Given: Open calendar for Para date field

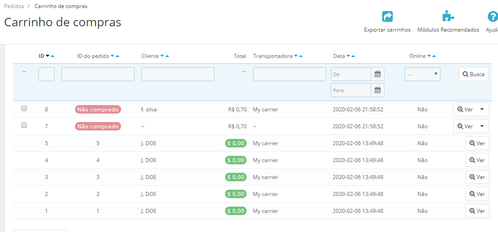Looking at the screenshot, I should click(377, 90).
